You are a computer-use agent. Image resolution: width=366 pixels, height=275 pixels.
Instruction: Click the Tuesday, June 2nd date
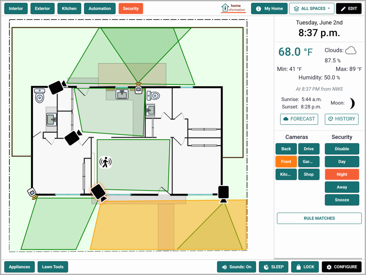(x=319, y=23)
